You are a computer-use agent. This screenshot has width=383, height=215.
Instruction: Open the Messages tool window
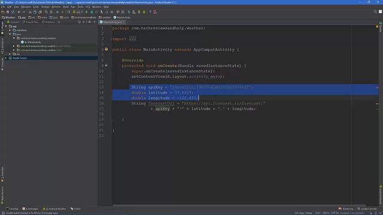click(31, 208)
